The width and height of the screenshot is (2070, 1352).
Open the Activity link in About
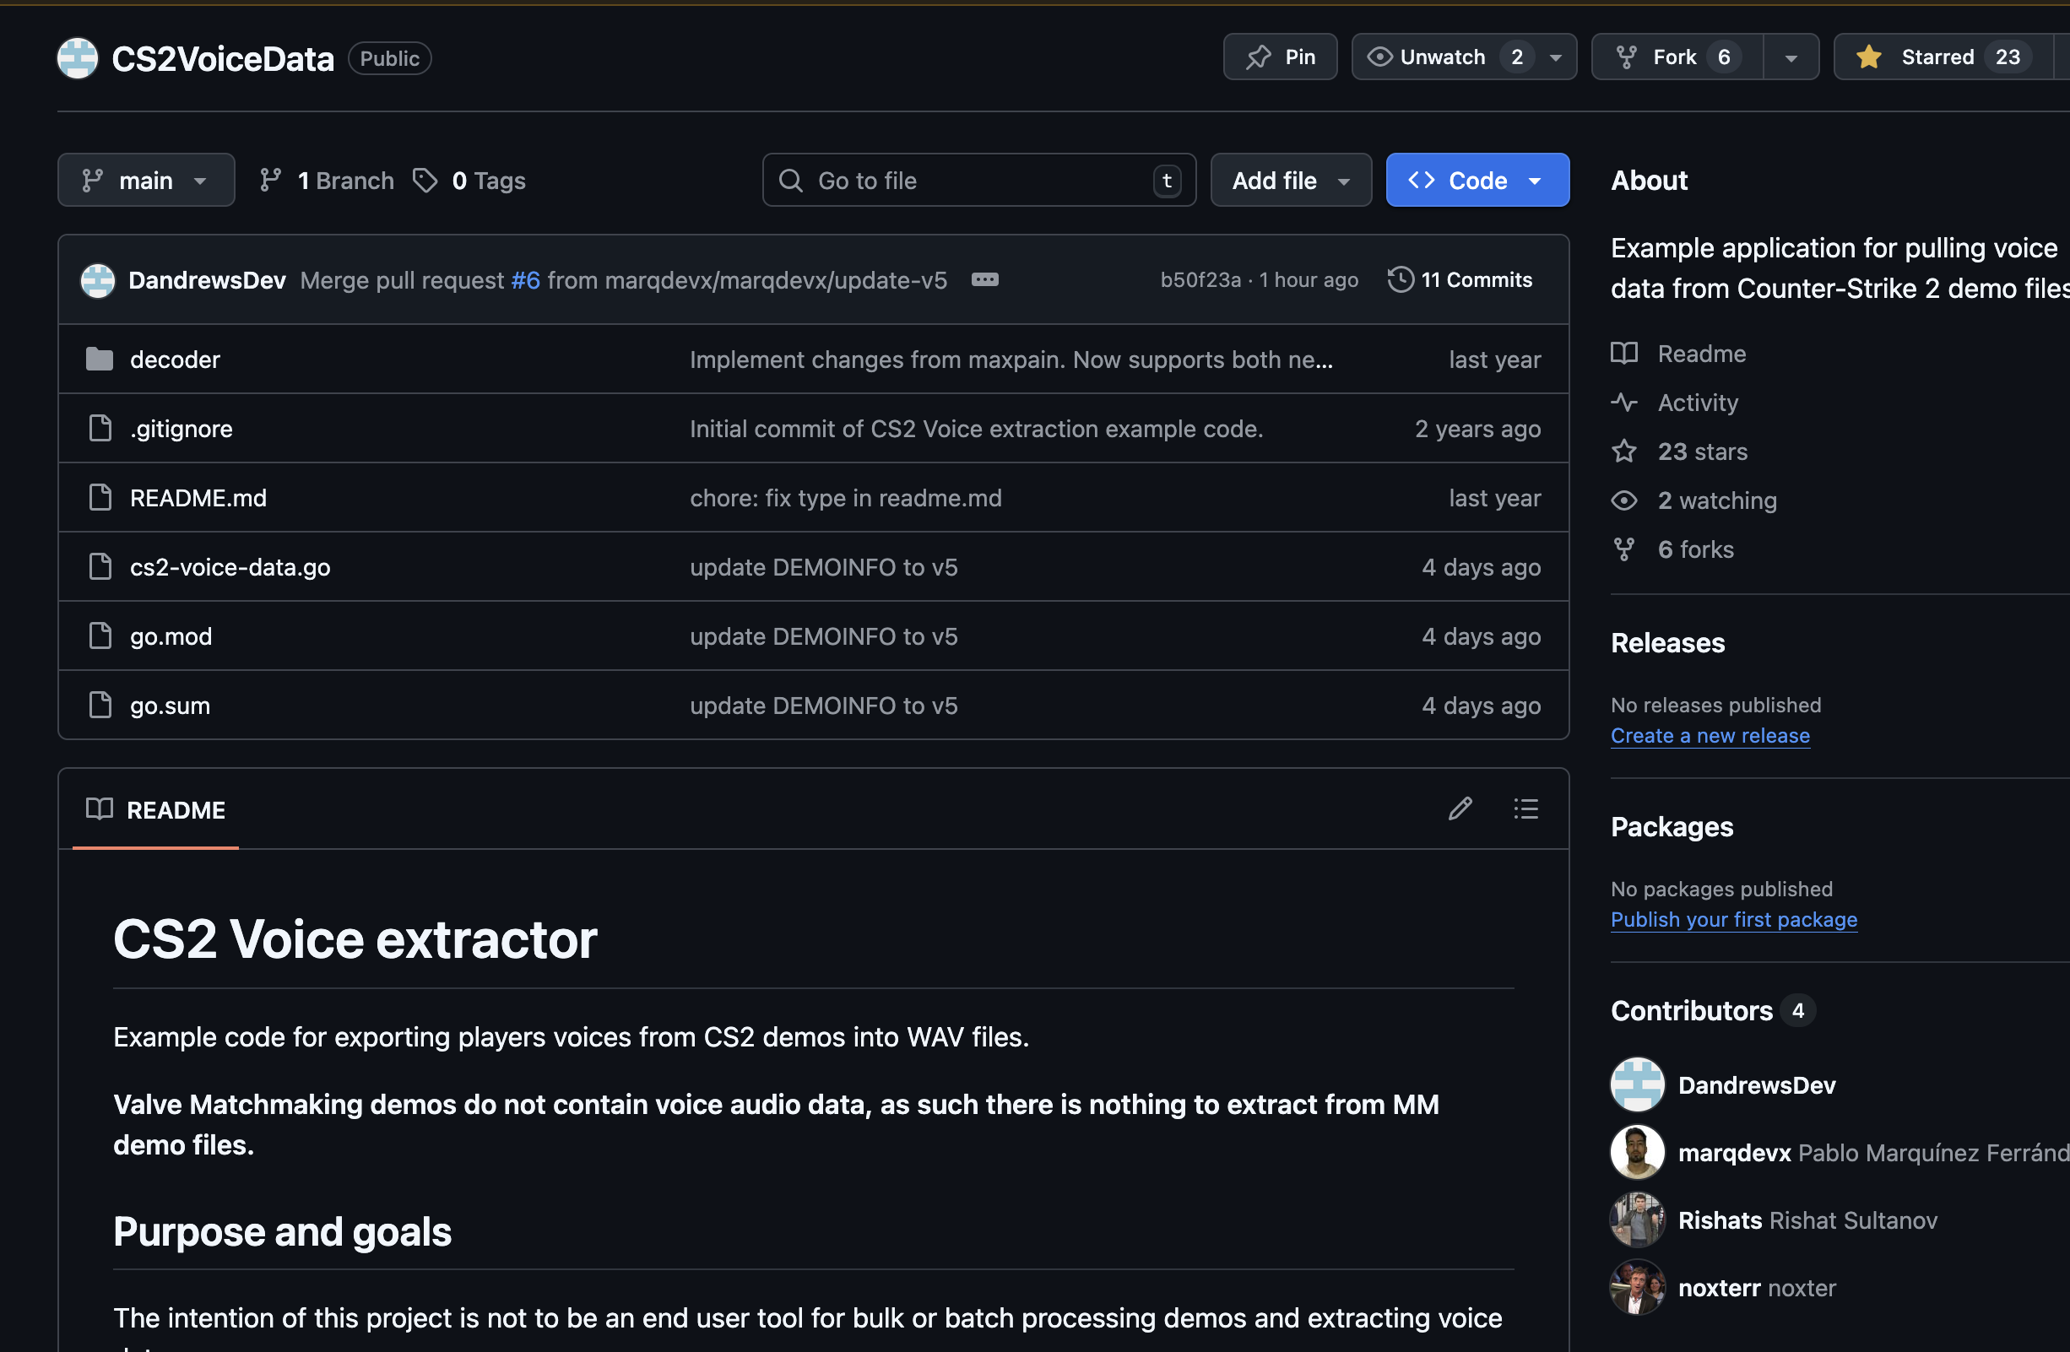[x=1698, y=403]
